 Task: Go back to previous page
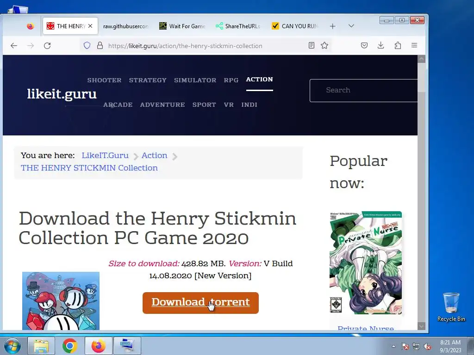tap(14, 46)
